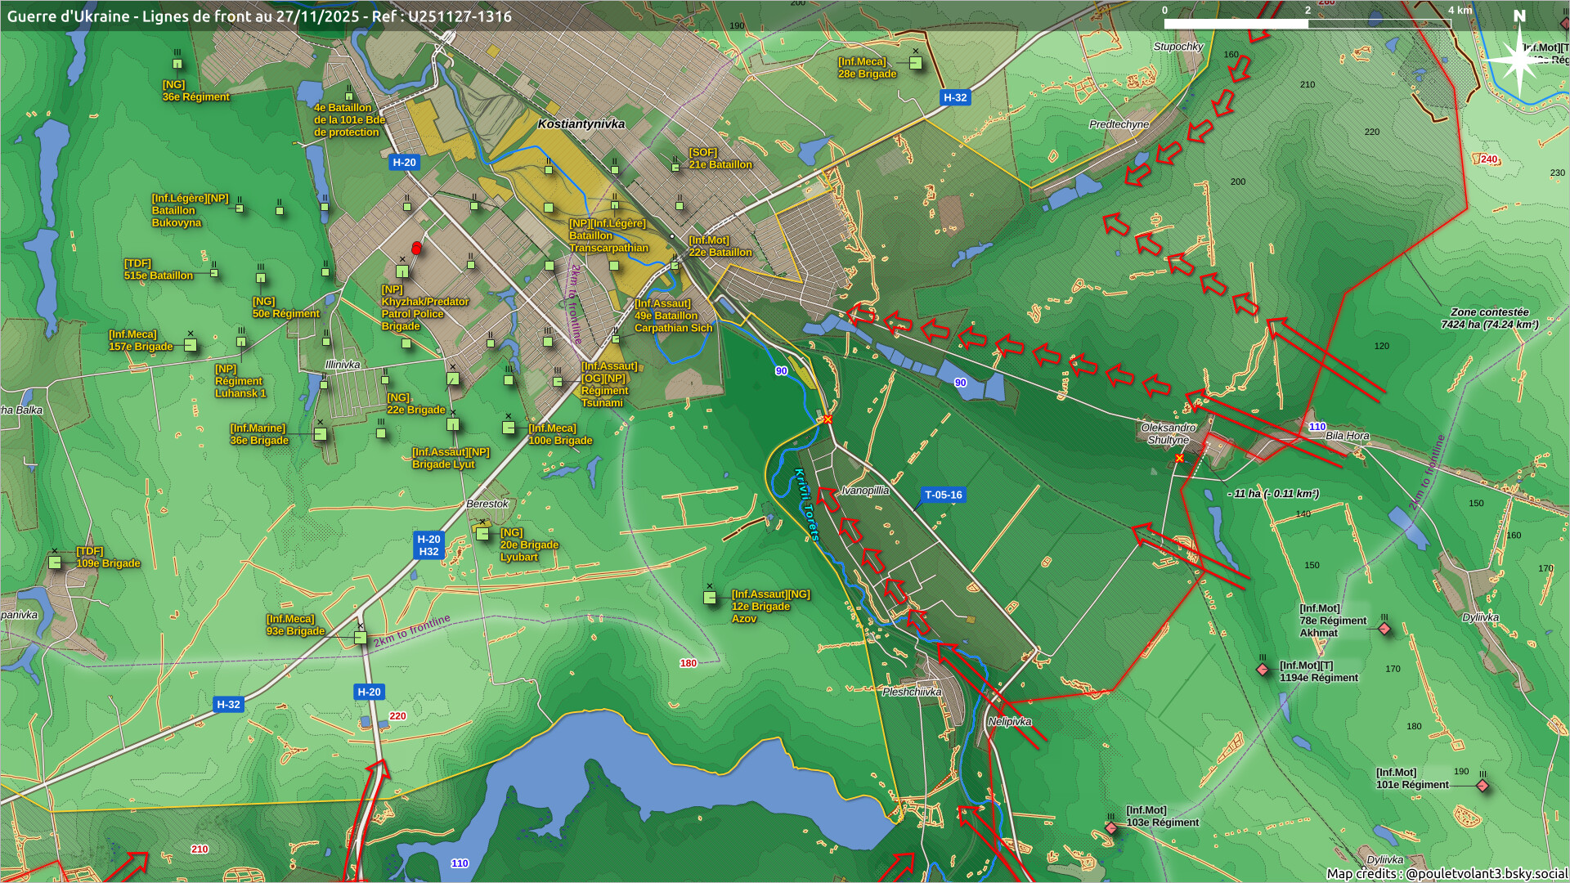Screen dimensions: 1570x883
Task: Click the 93e Brigade unit square marker
Action: pos(361,638)
